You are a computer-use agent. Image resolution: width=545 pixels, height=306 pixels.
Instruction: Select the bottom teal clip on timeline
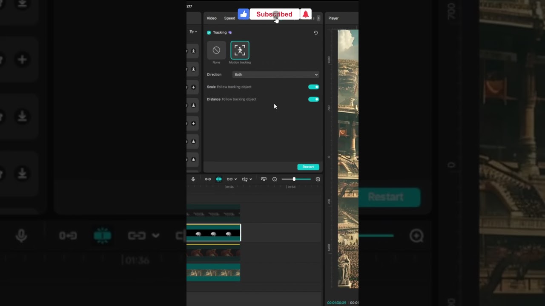213,272
